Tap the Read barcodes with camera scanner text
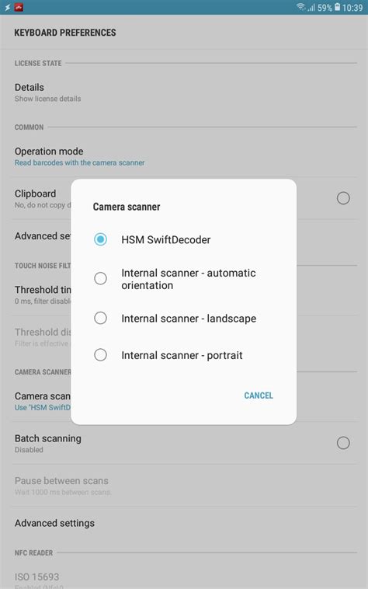Screen dimensions: 368x589 [79, 162]
